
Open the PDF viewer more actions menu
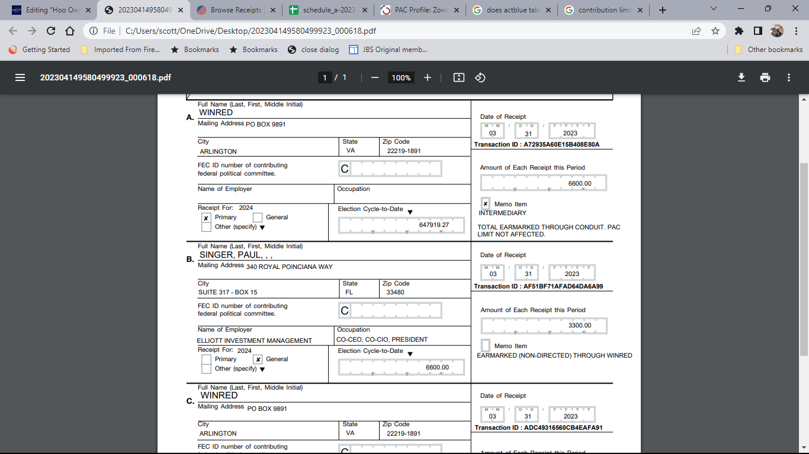(789, 77)
